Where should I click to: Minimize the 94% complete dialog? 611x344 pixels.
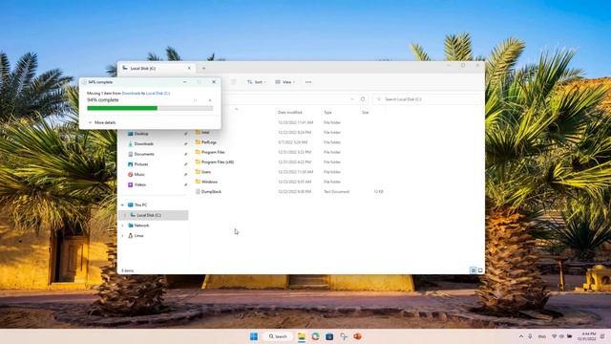[x=184, y=82]
